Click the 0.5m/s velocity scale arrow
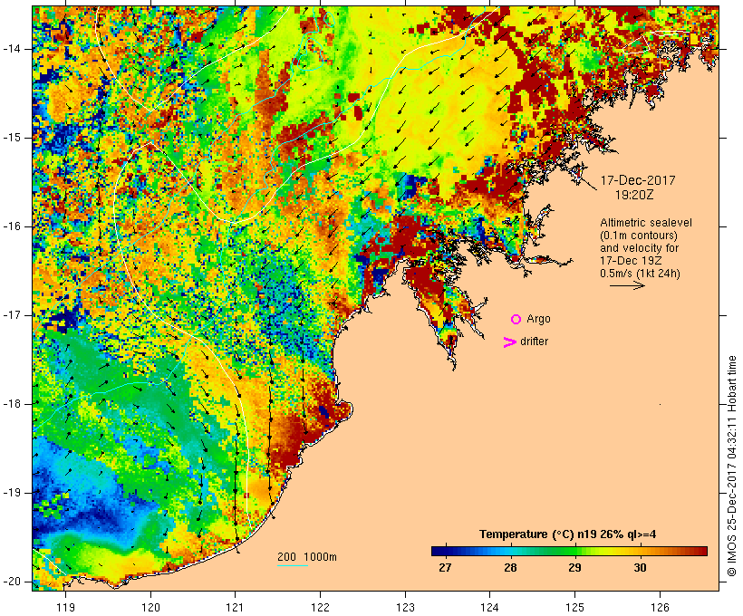The image size is (743, 616). pos(627,285)
